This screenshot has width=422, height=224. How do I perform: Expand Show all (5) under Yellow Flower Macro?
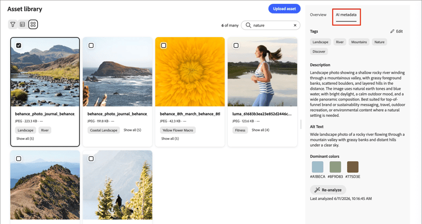(170, 139)
